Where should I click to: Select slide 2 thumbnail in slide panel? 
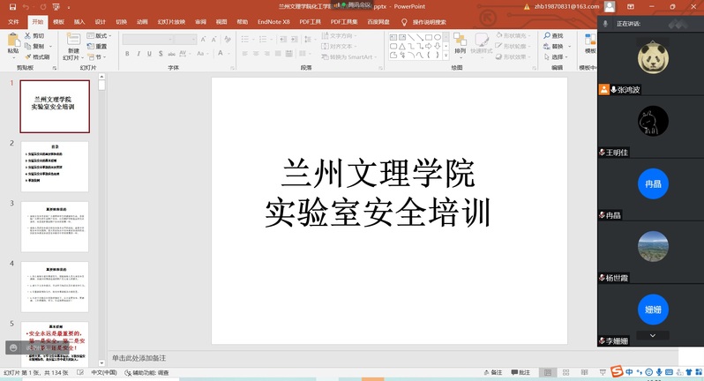(x=55, y=167)
